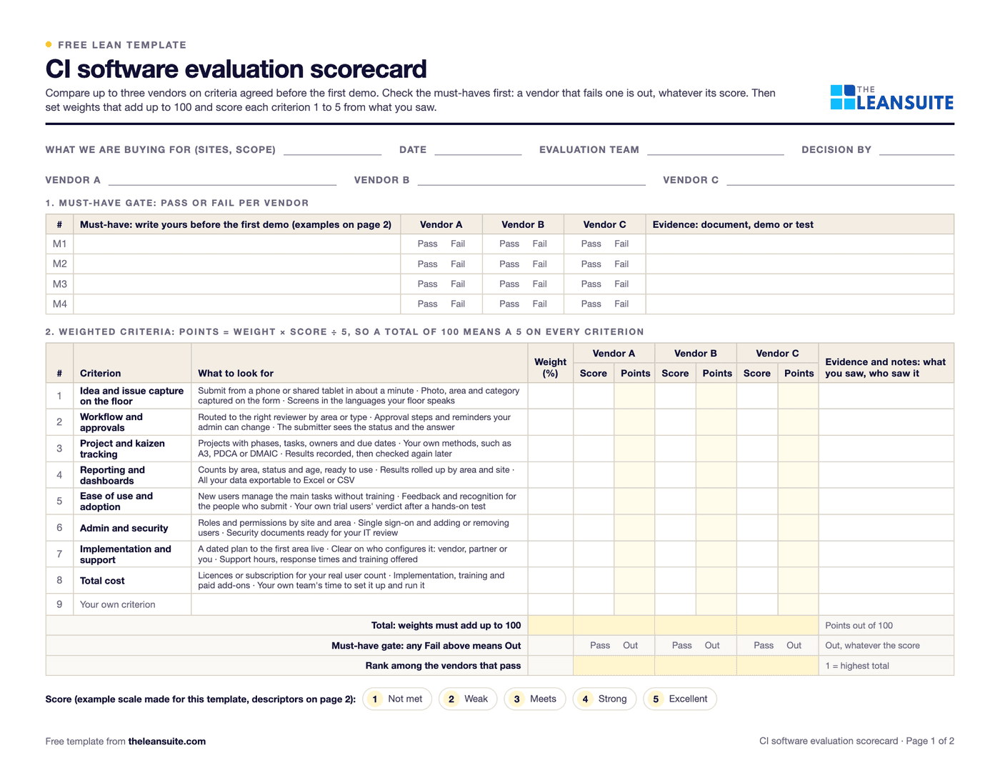Click the Evidence cell in row M1

pyautogui.click(x=800, y=244)
